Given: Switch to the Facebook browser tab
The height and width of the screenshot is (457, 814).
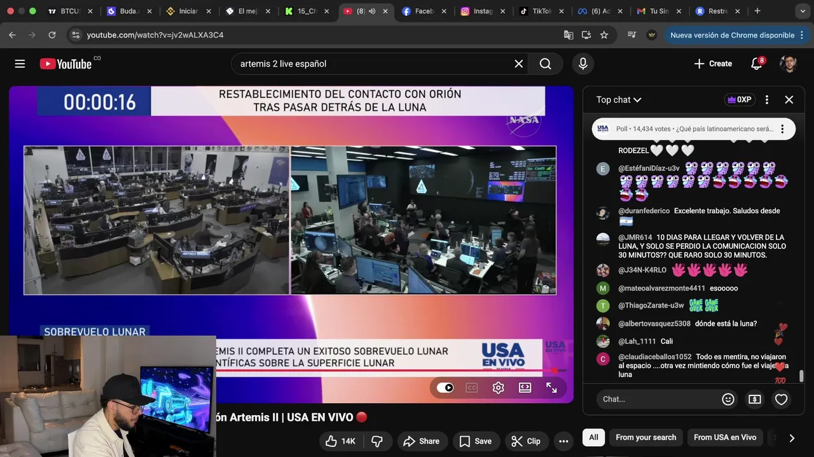Looking at the screenshot, I should click(424, 11).
